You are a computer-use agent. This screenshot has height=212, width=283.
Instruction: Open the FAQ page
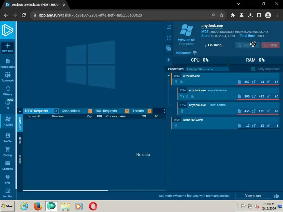pos(7,179)
